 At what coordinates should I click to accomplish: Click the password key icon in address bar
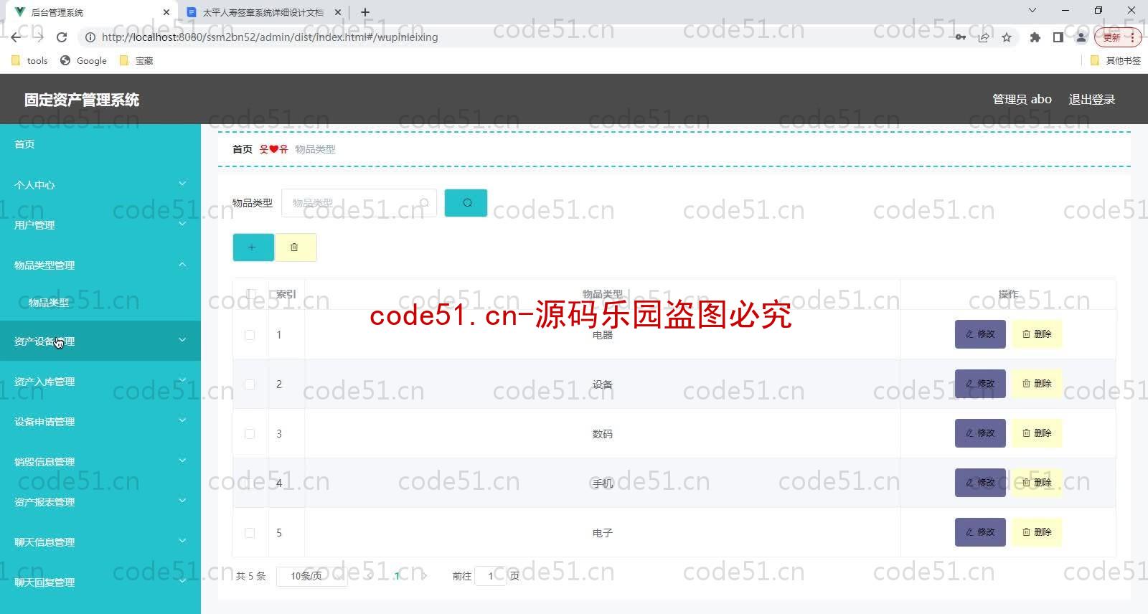pyautogui.click(x=960, y=37)
